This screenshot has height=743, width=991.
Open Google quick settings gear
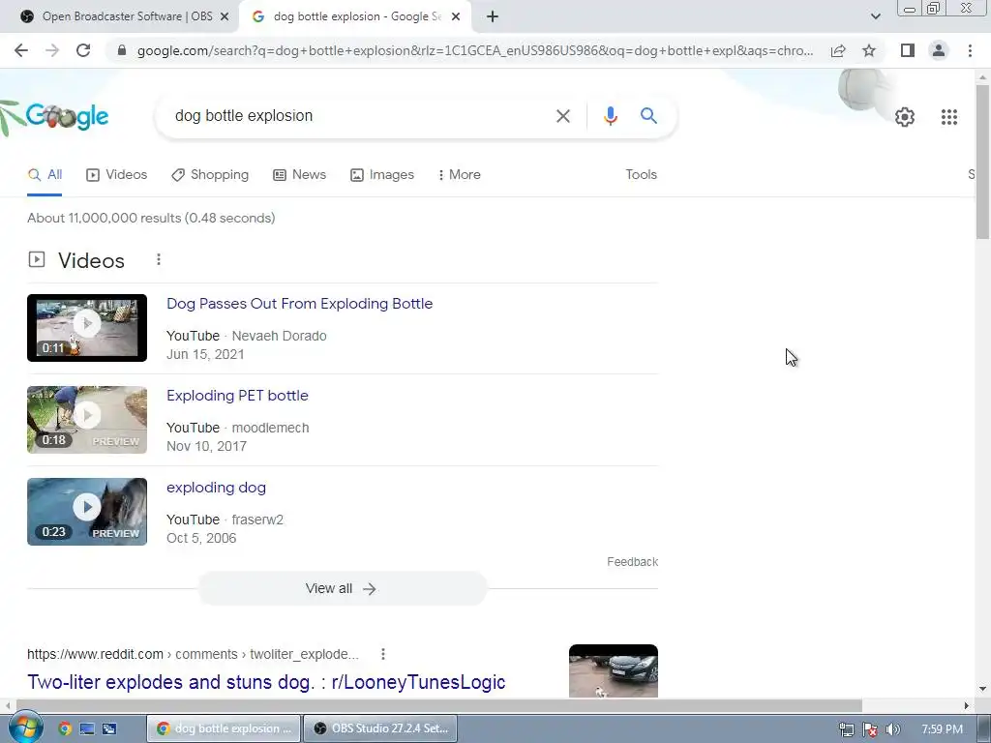click(x=905, y=117)
